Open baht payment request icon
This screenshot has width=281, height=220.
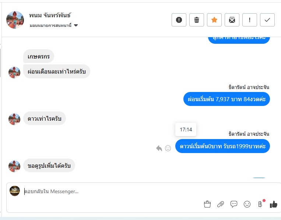(260, 204)
